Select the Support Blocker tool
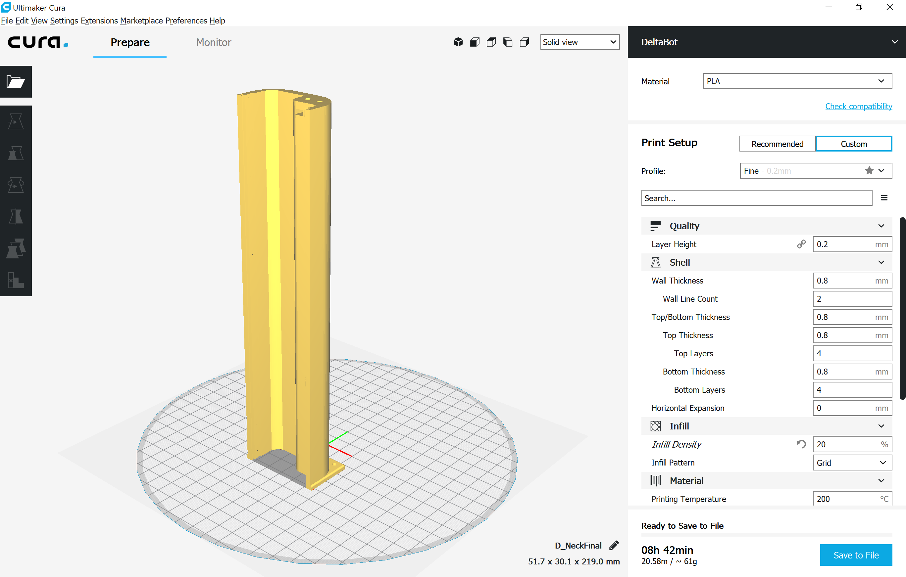Image resolution: width=906 pixels, height=577 pixels. tap(16, 280)
